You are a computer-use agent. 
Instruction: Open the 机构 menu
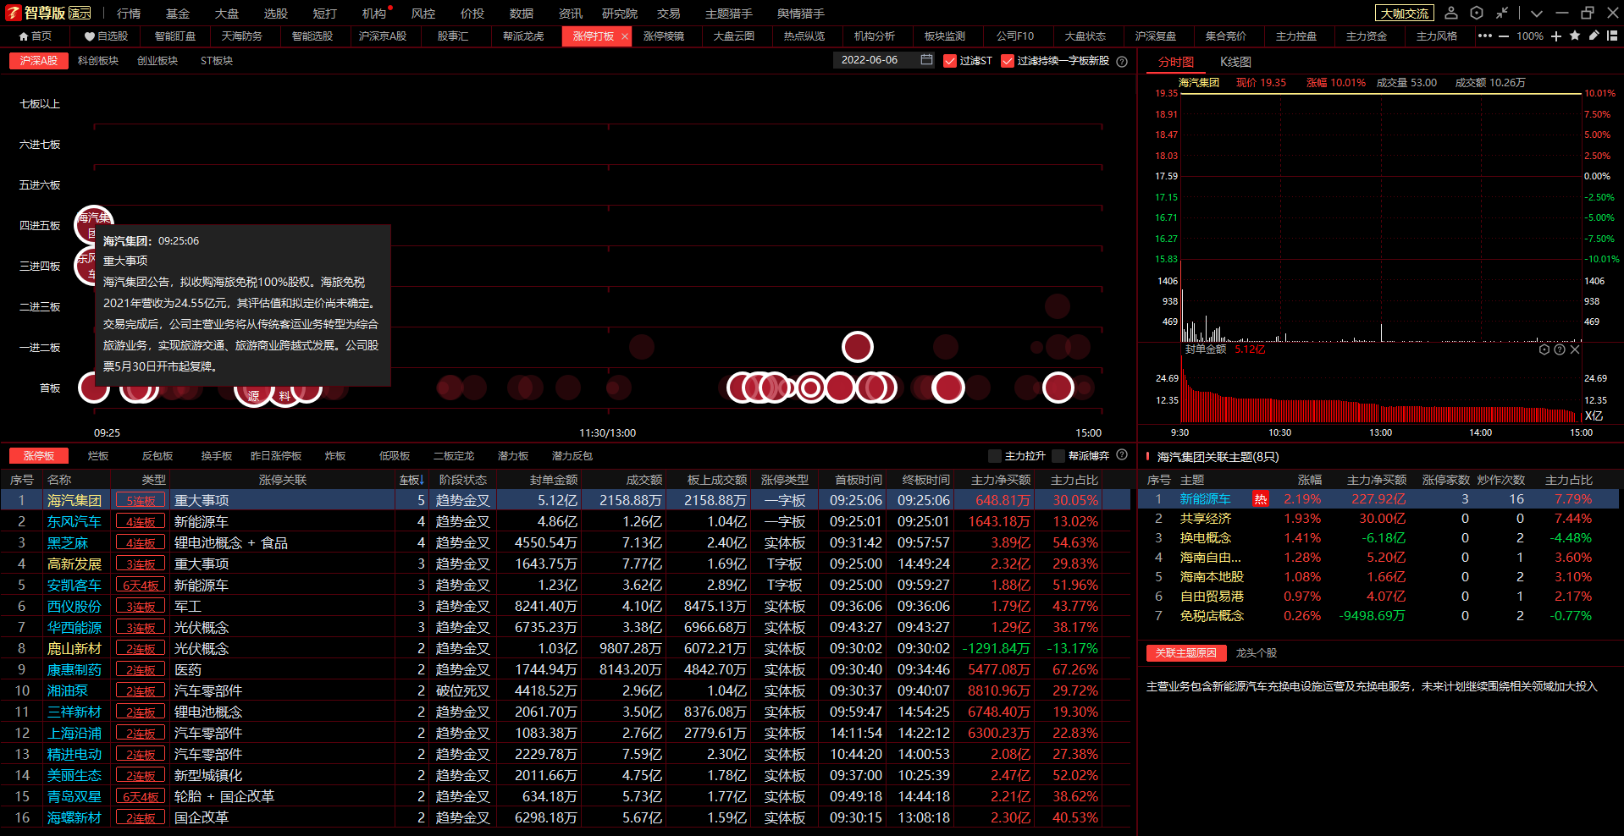373,14
